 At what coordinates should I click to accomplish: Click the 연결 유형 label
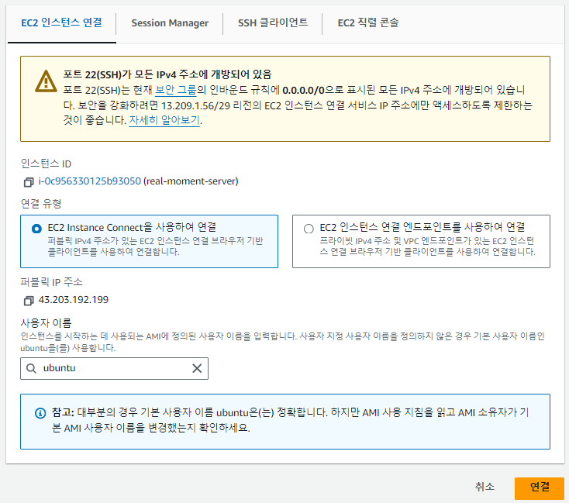tap(41, 204)
